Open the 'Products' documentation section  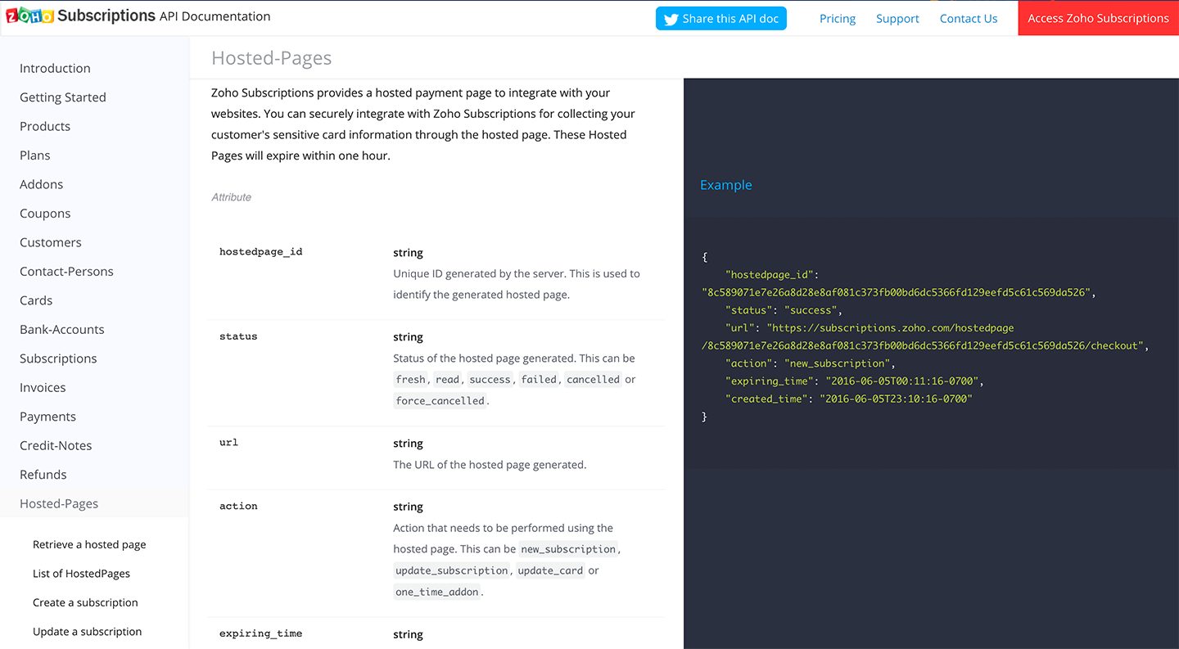[x=45, y=126]
